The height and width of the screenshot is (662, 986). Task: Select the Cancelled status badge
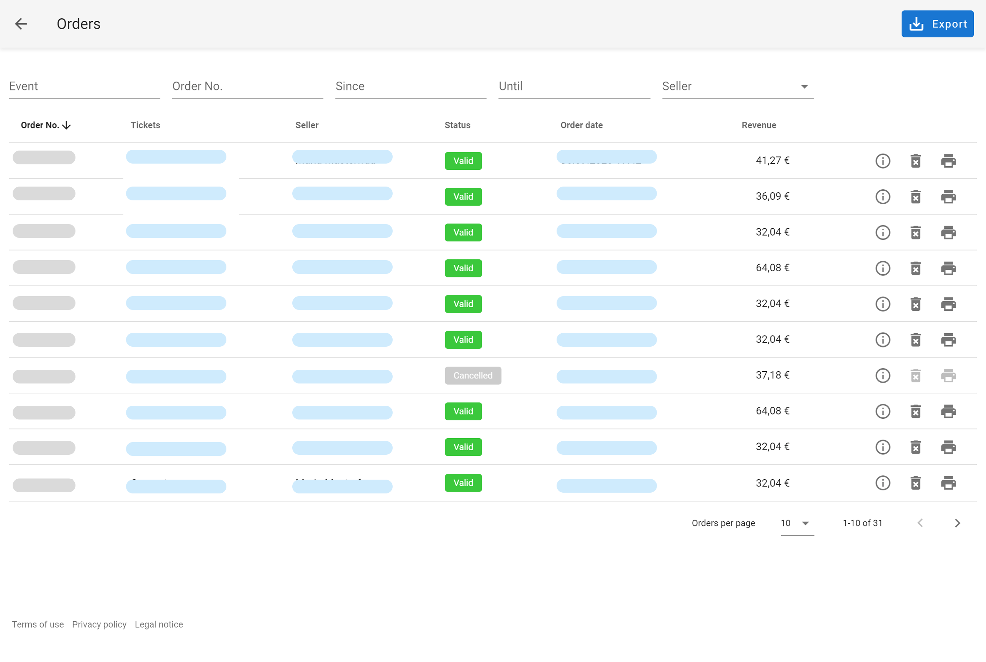point(473,375)
